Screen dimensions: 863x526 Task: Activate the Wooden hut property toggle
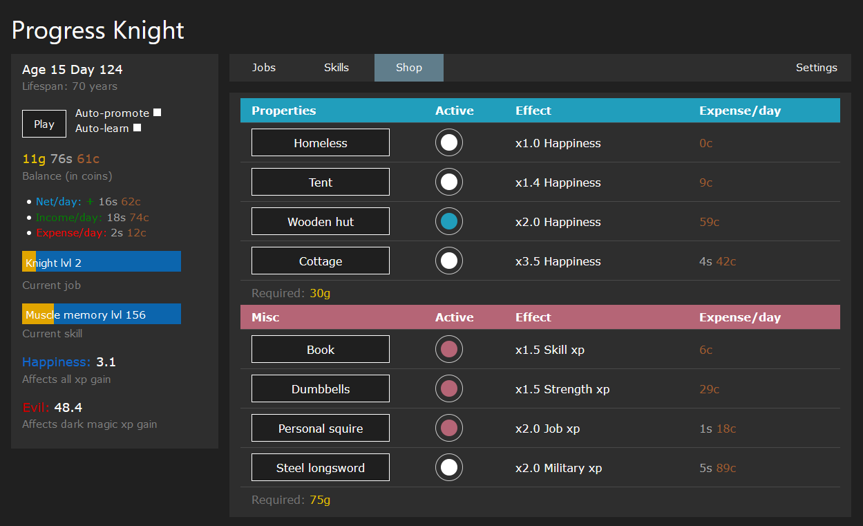coord(448,221)
